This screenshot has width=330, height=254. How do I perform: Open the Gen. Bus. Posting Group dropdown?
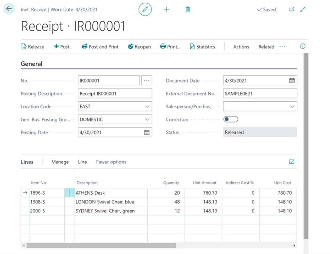(147, 119)
